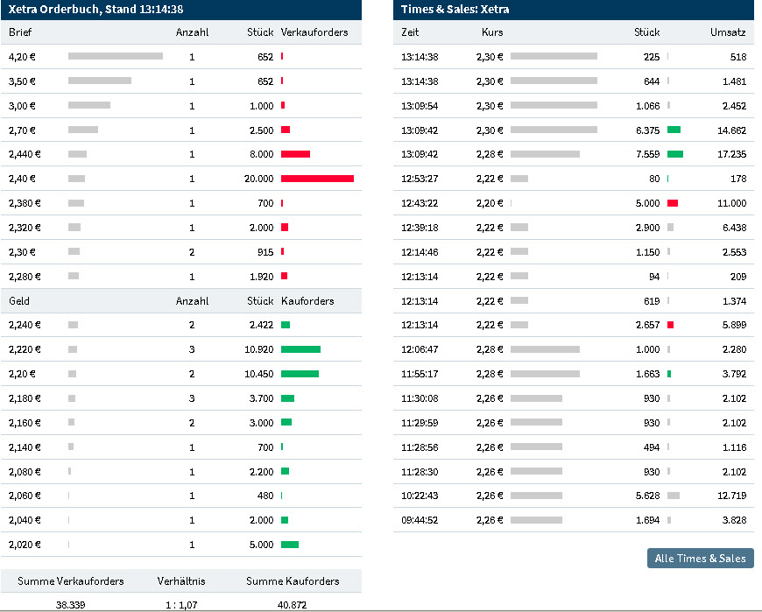Click the red bar of the 12:43:22 trade
Screen dimensions: 762x612
click(673, 203)
